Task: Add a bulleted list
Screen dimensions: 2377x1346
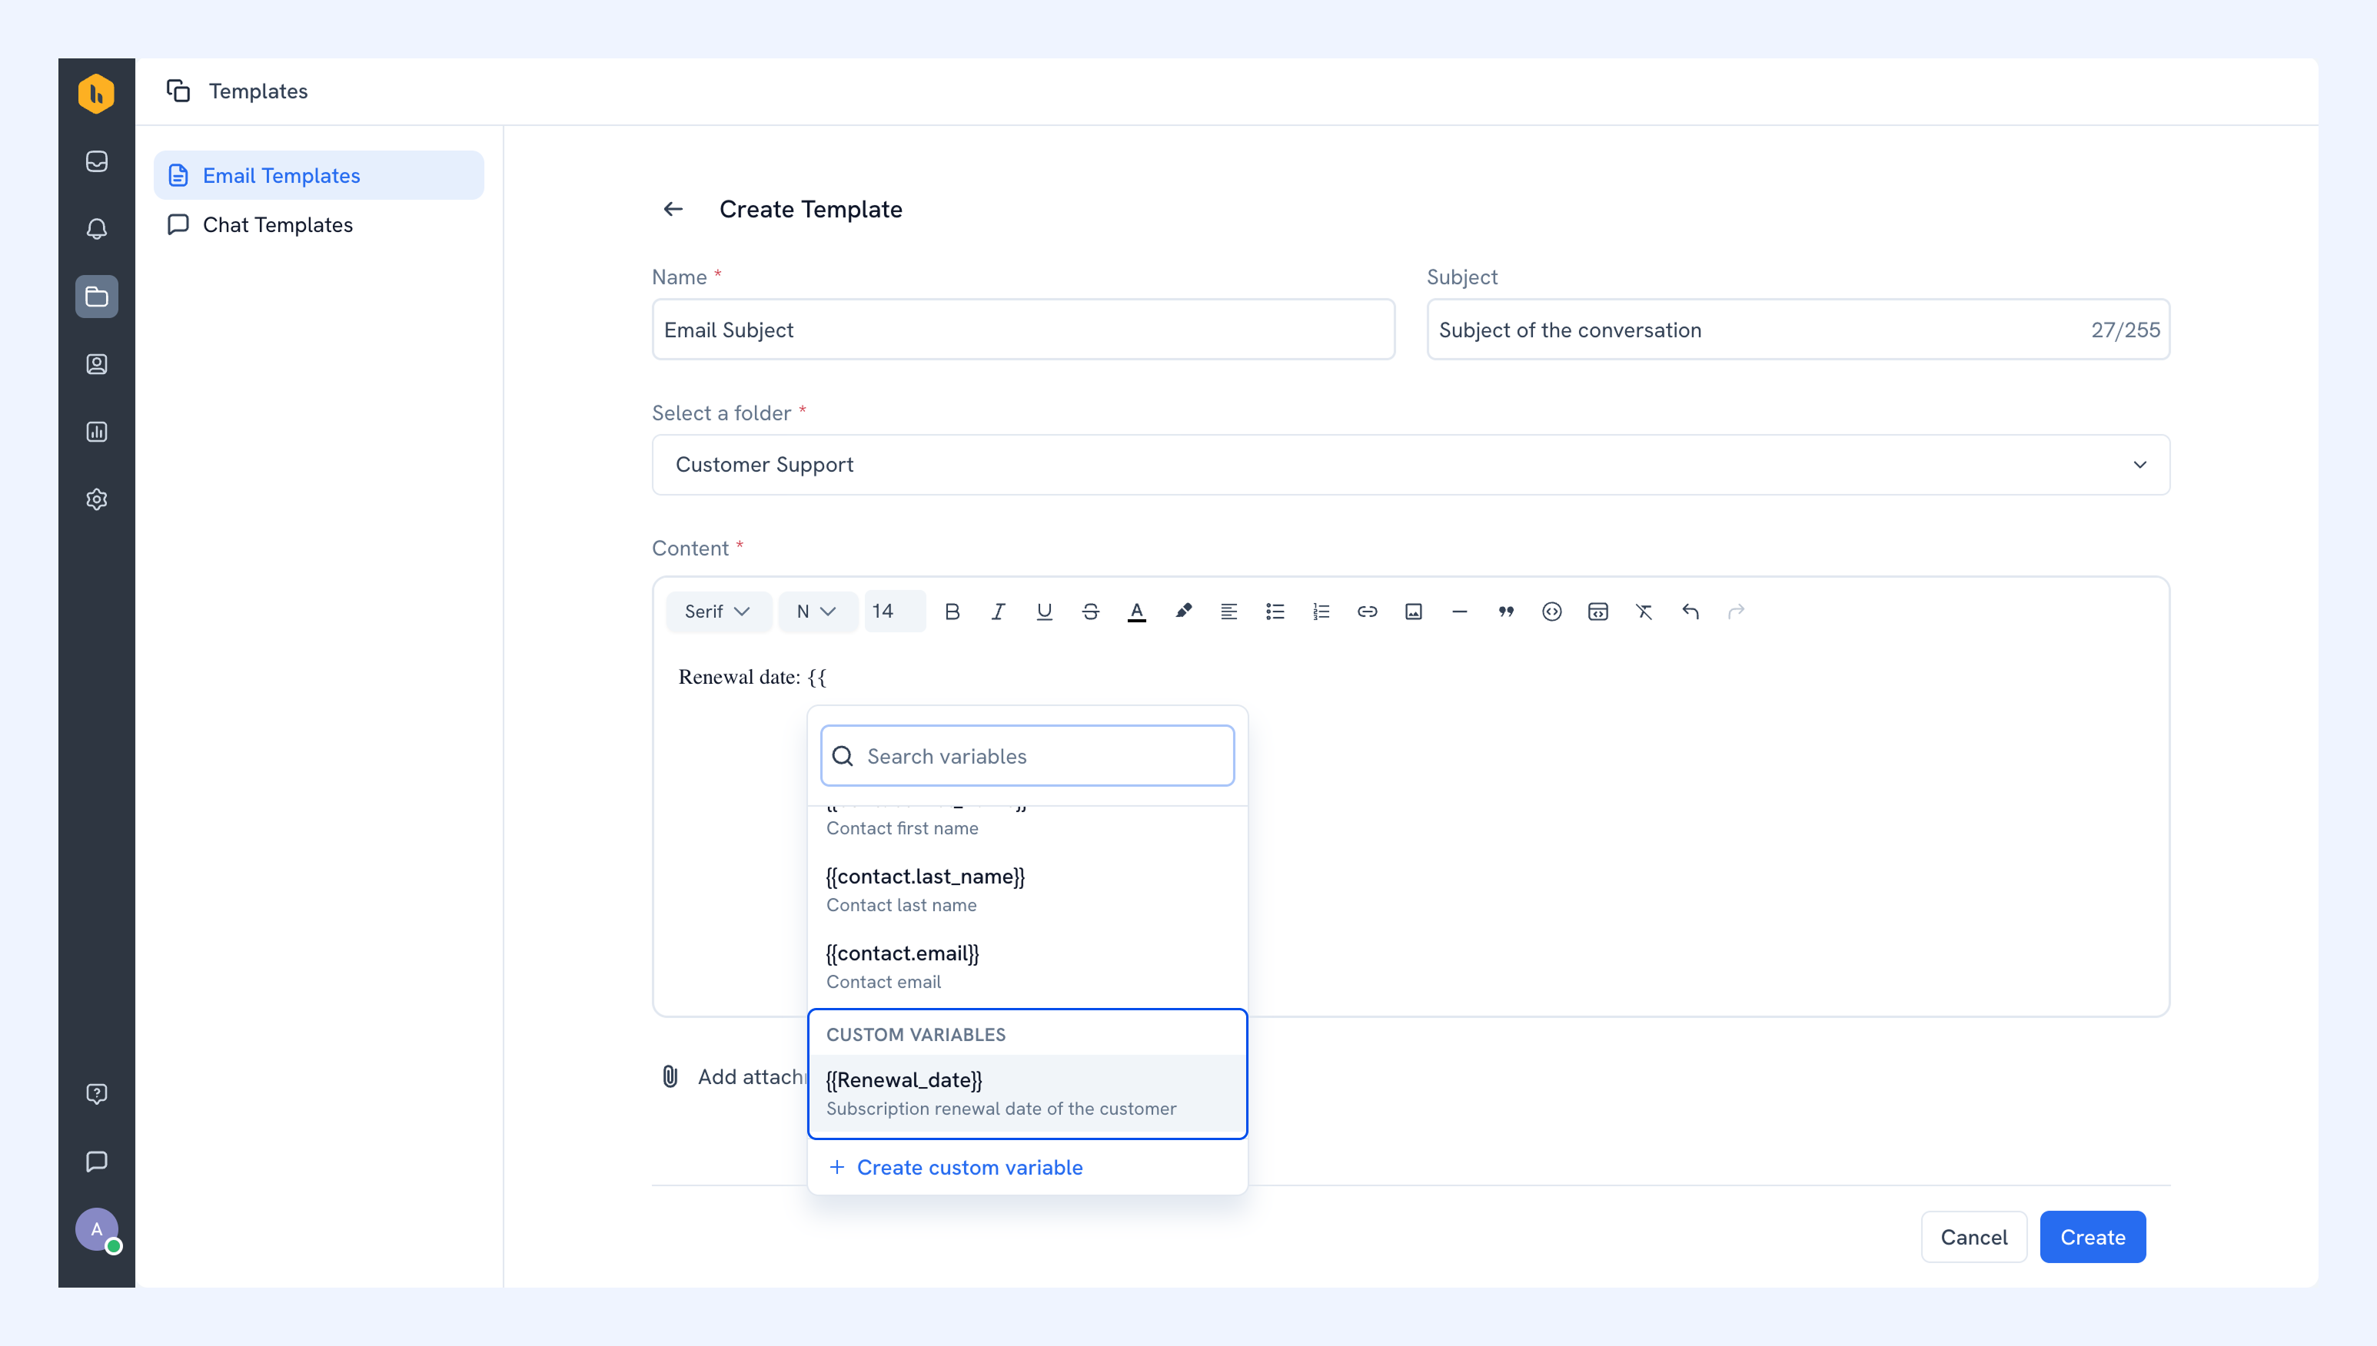Action: tap(1275, 611)
